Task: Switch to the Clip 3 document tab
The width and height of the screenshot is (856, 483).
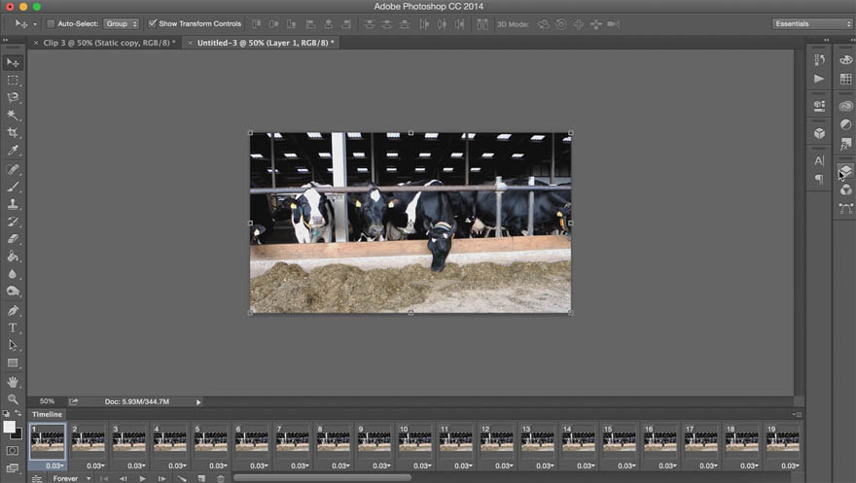Action: tap(109, 43)
